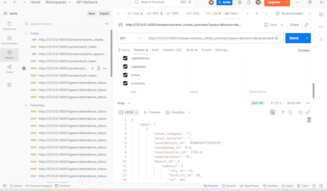The height and width of the screenshot is (191, 327).
Task: Click the blue Send button
Action: pos(294,38)
